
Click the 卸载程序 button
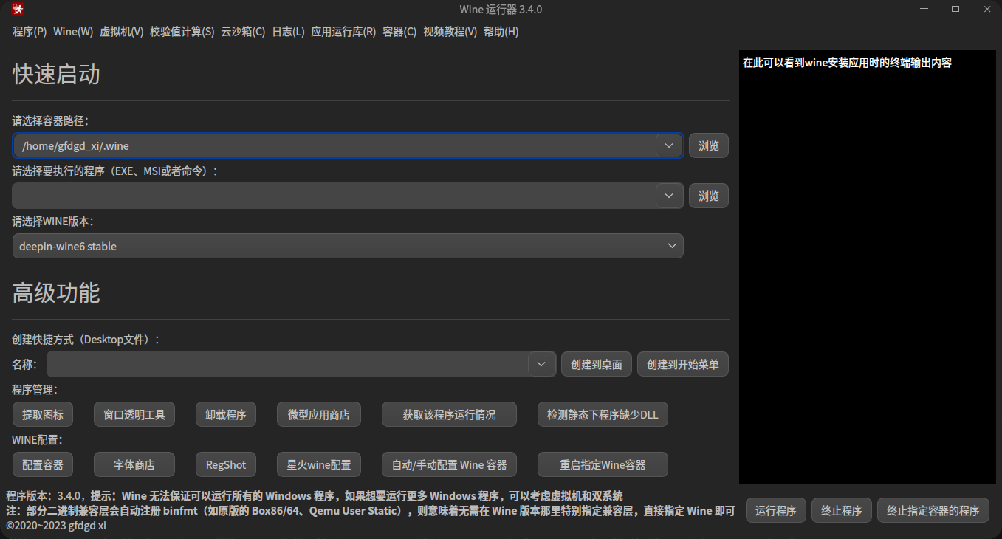click(x=226, y=414)
